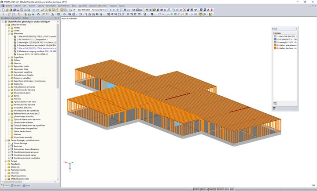Collapse the Materiales tree node
317x191 pixels.
point(9,34)
